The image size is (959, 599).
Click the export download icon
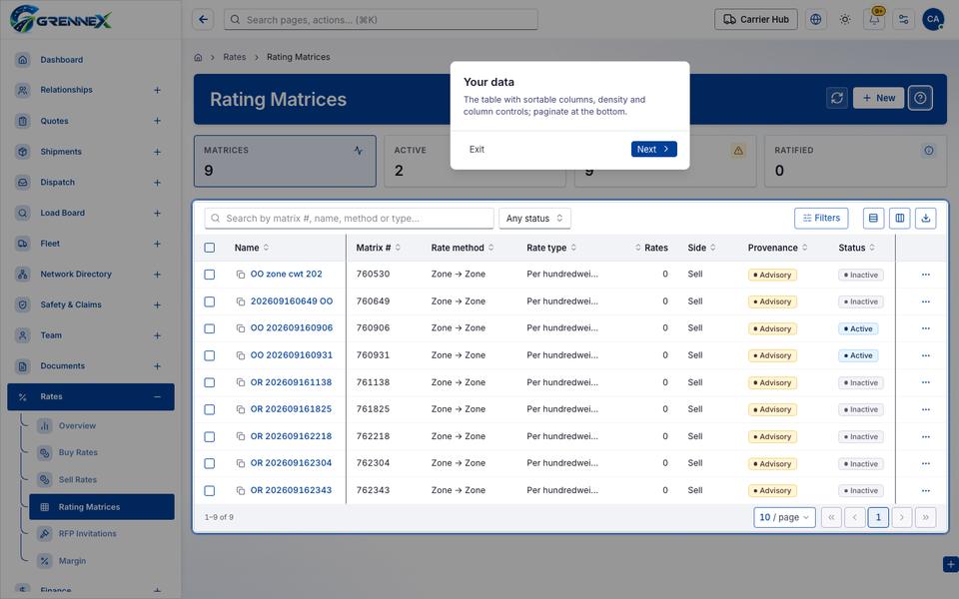point(926,219)
